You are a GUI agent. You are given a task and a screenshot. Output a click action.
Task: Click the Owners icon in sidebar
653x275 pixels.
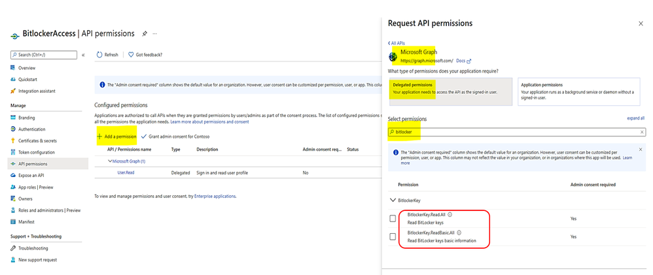point(13,199)
